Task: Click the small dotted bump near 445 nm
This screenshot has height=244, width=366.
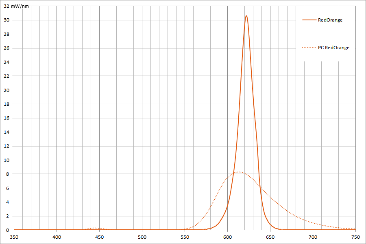Action: click(x=94, y=228)
